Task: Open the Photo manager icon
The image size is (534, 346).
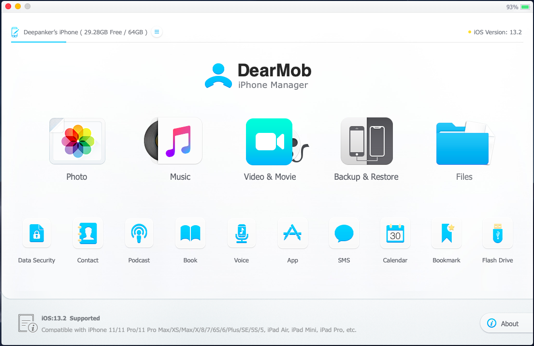Action: [x=77, y=141]
